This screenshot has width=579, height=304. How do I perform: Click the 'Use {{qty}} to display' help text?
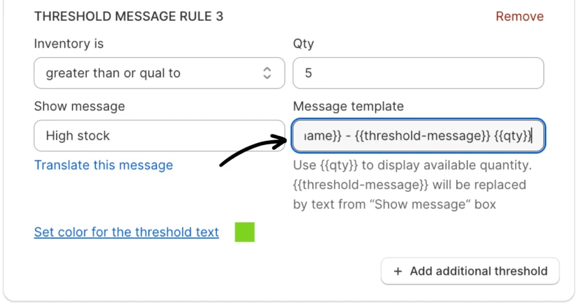point(412,166)
